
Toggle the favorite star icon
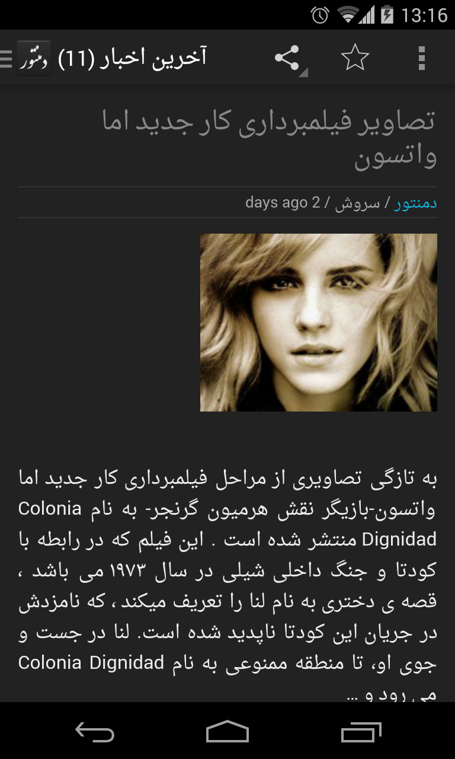pyautogui.click(x=355, y=58)
